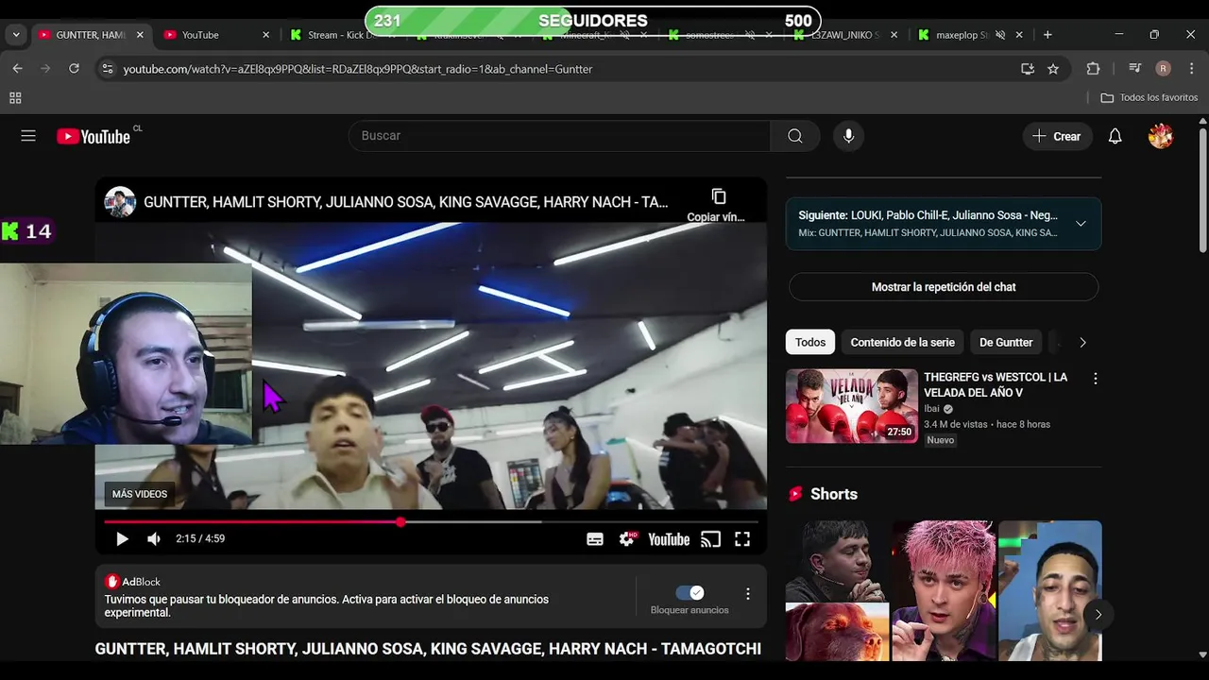The image size is (1209, 680).
Task: Click the Gunter channel avatar in the player title
Action: click(120, 202)
